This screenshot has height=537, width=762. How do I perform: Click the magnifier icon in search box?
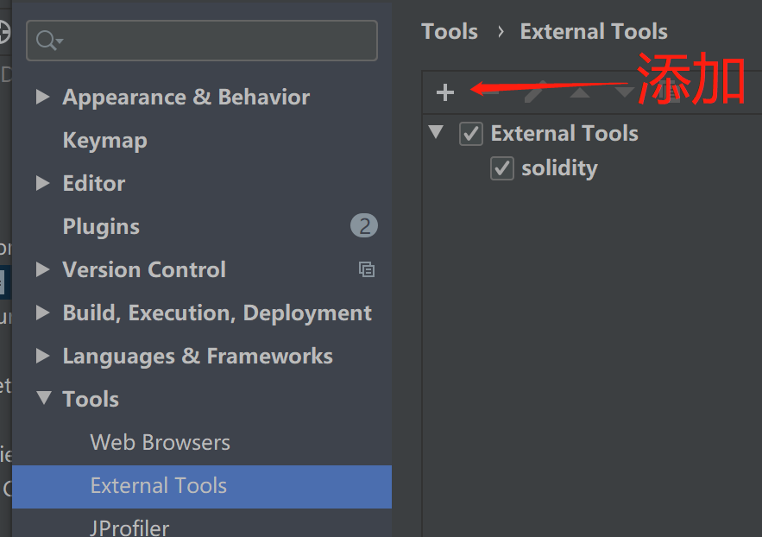[48, 41]
